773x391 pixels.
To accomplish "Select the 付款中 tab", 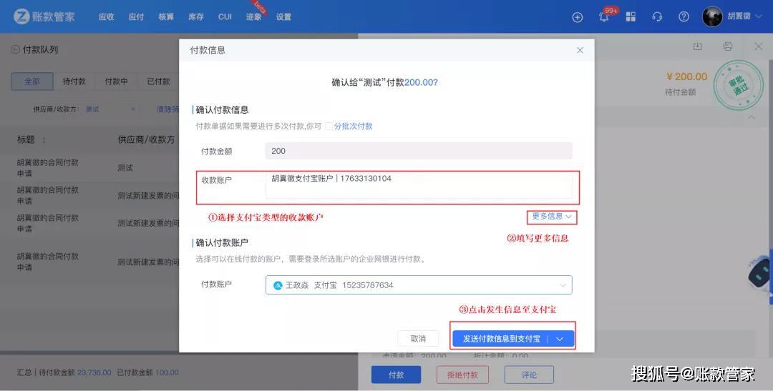I will point(116,81).
